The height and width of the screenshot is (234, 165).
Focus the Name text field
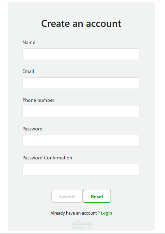click(x=81, y=54)
